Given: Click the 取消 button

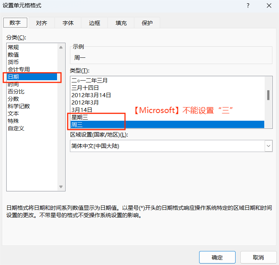Looking at the screenshot, I should click(x=258, y=257).
